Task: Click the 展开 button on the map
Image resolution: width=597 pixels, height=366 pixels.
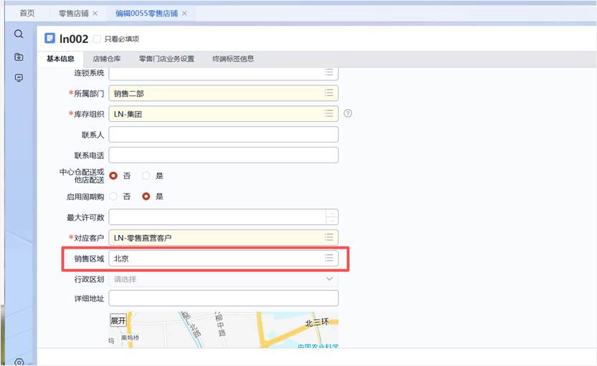Action: pyautogui.click(x=118, y=320)
